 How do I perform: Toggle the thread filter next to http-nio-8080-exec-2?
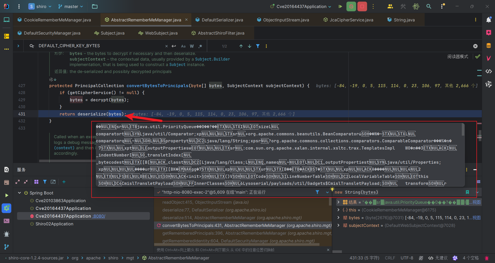click(317, 192)
